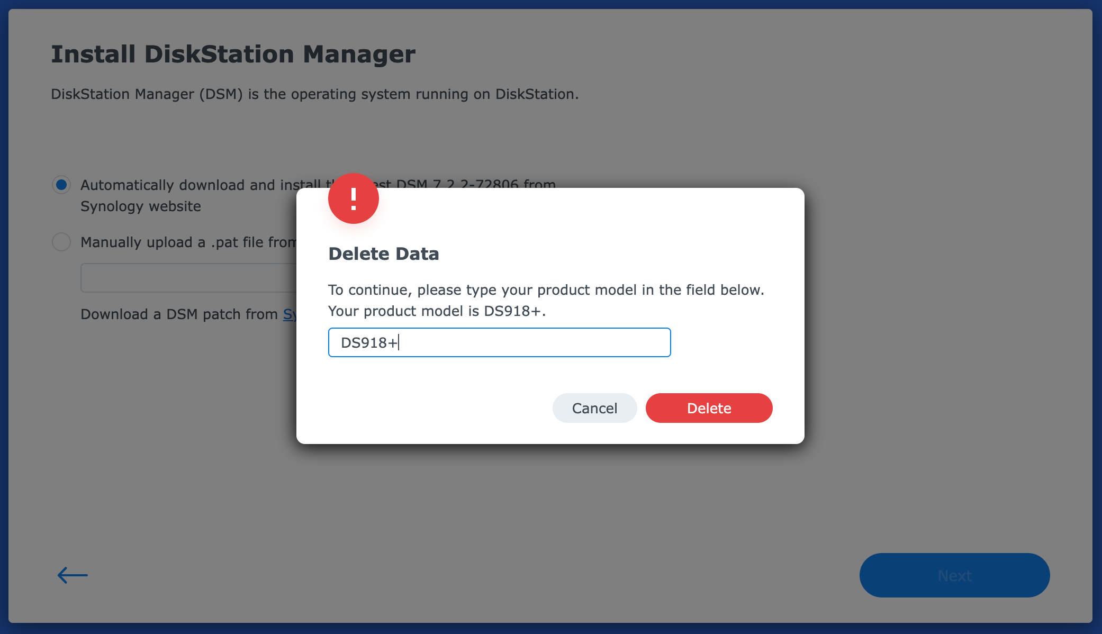Image resolution: width=1102 pixels, height=634 pixels.
Task: Click the DSM 7.2.2-72806 version text
Action: 476,185
